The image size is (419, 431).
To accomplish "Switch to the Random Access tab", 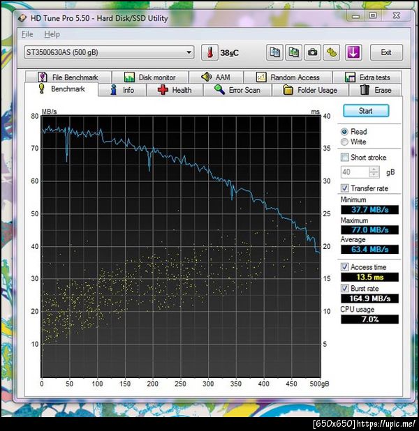I will [x=288, y=77].
